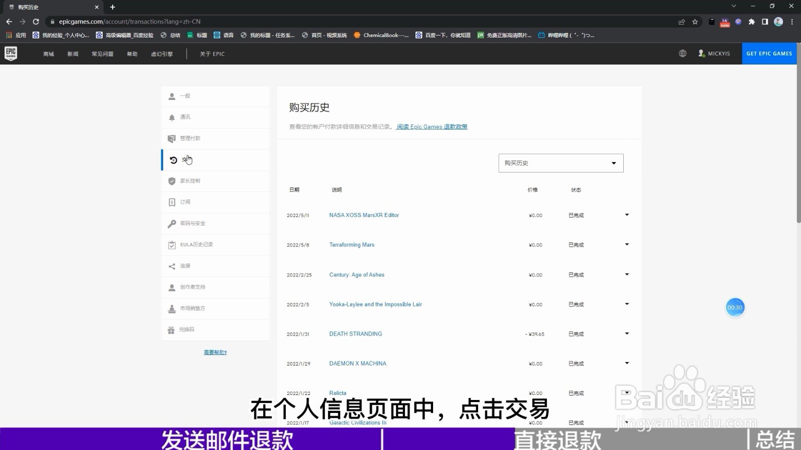Click the Epic Games logo
The image size is (801, 450).
pyautogui.click(x=11, y=53)
